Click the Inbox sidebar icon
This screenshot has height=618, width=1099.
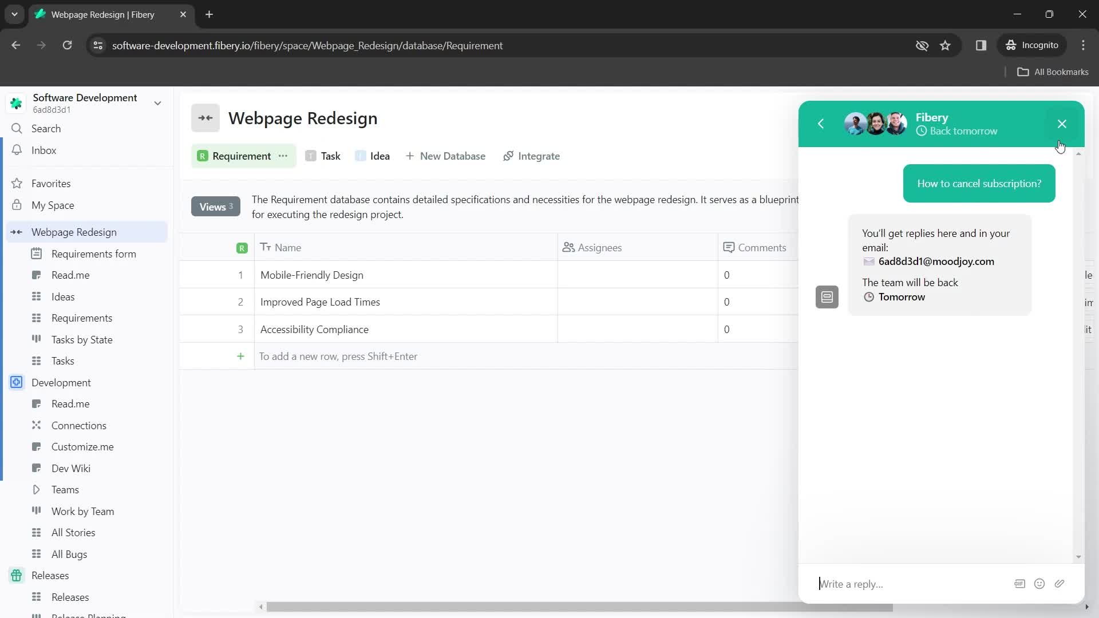click(17, 150)
